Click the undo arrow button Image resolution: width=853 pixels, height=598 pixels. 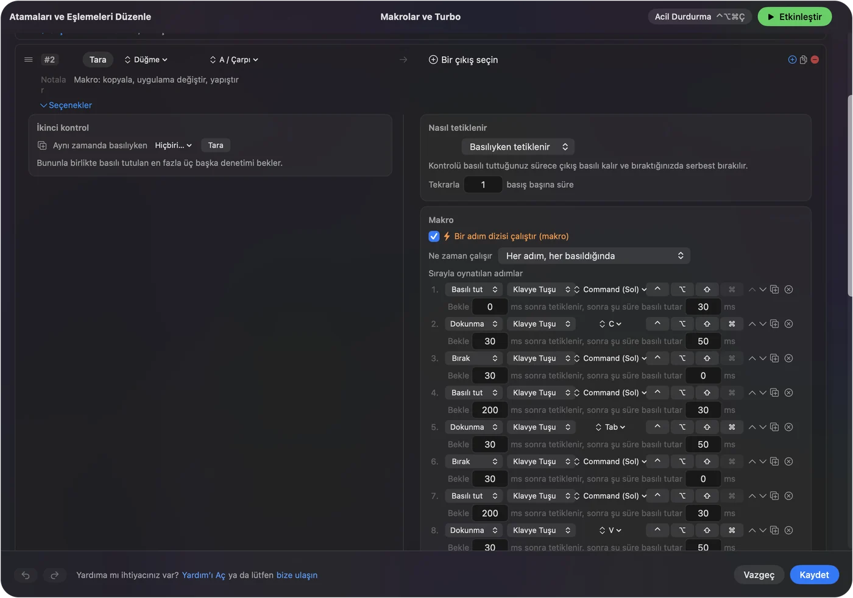(26, 575)
